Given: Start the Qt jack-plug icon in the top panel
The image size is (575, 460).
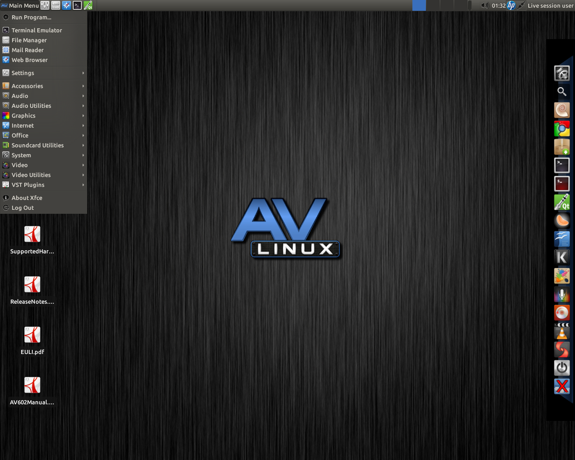Looking at the screenshot, I should click(88, 5).
